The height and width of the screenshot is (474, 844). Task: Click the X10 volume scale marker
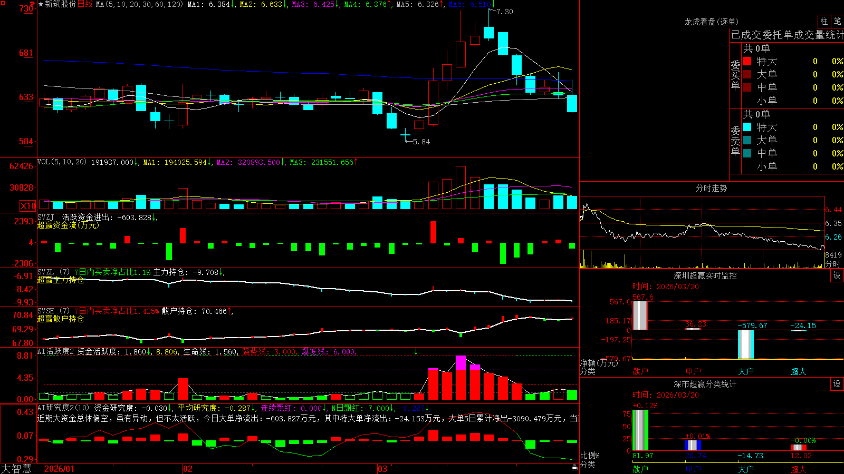point(28,206)
